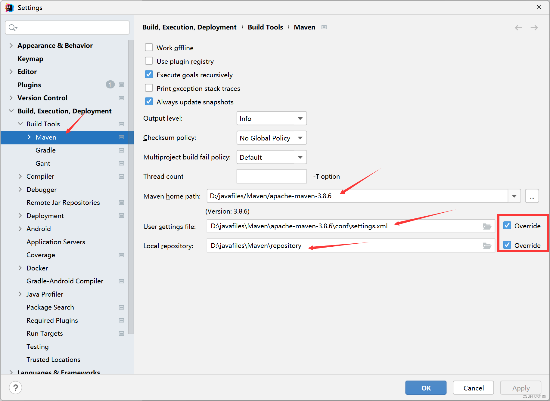The image size is (550, 401).
Task: Click the settings tree vertical scrollbar
Action: 131,187
